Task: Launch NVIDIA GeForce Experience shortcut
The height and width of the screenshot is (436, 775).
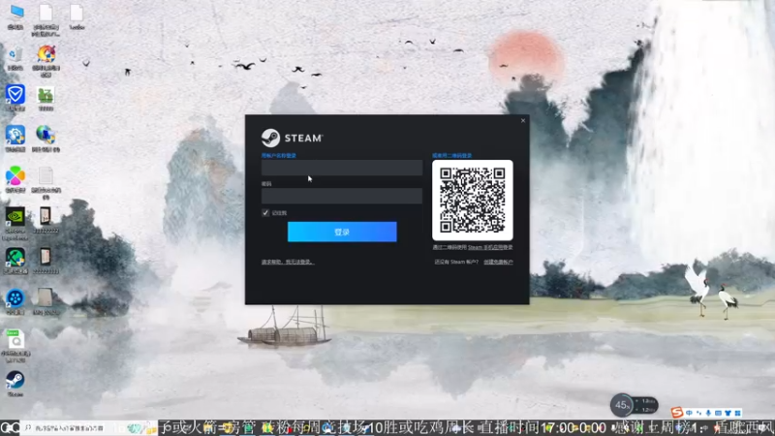Action: pyautogui.click(x=15, y=224)
